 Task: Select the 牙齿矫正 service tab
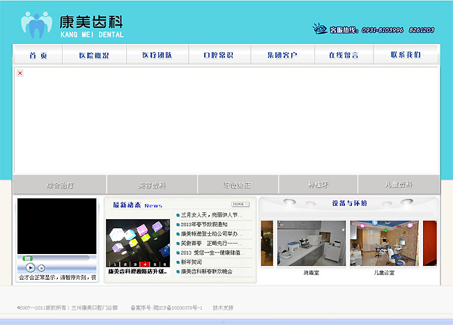click(238, 184)
